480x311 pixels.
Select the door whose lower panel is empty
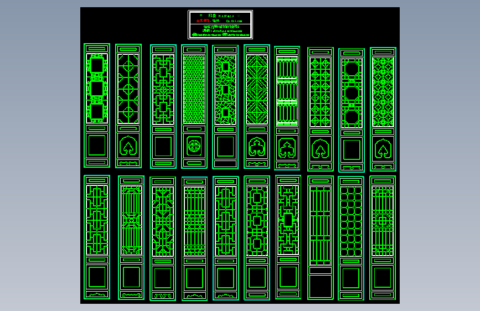(321, 238)
